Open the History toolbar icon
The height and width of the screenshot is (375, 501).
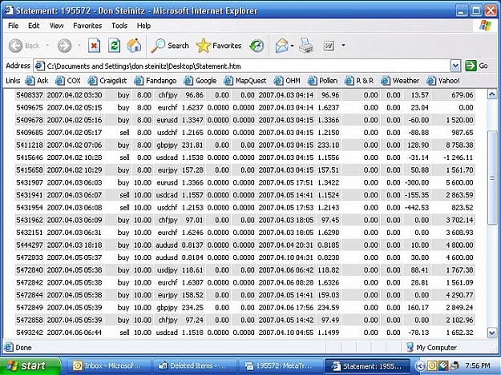(x=257, y=46)
